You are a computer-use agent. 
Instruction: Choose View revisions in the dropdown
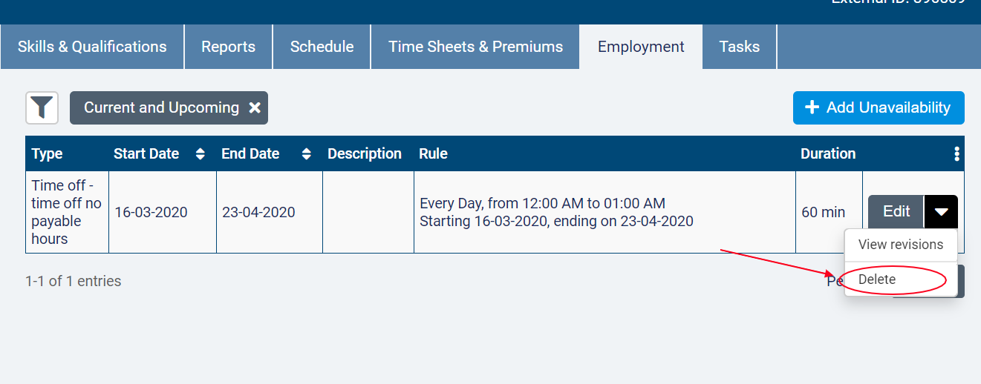tap(900, 245)
